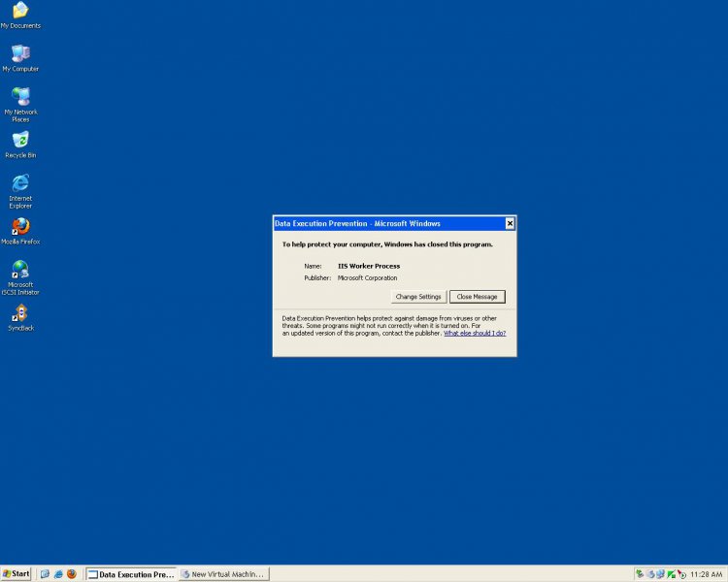Viewport: 728px width, 582px height.
Task: Click the red pin tray icon next to the clock
Action: tap(681, 574)
